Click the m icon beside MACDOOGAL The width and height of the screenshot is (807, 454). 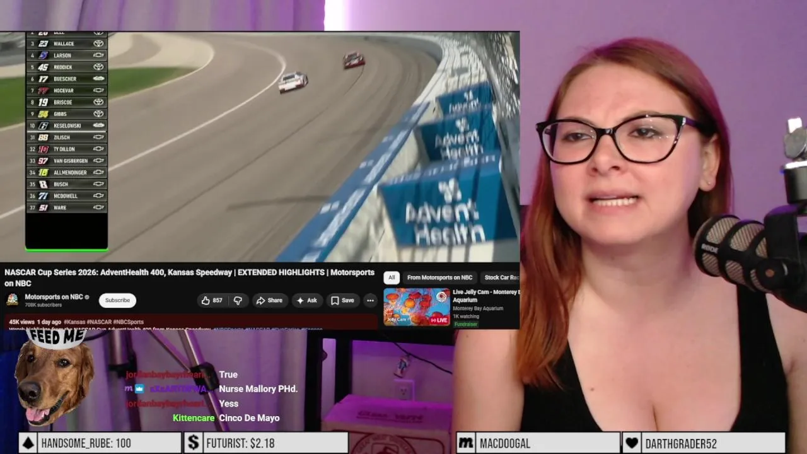point(466,443)
